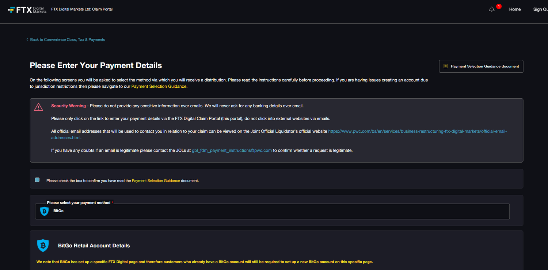548x270 pixels.
Task: Open Payment Selection Guidance link beside the checkbox
Action: (156, 181)
